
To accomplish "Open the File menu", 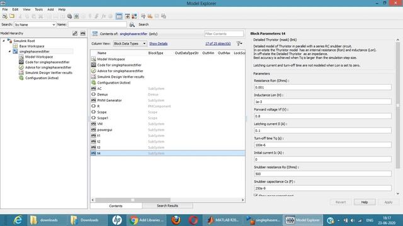I will pos(5,9).
